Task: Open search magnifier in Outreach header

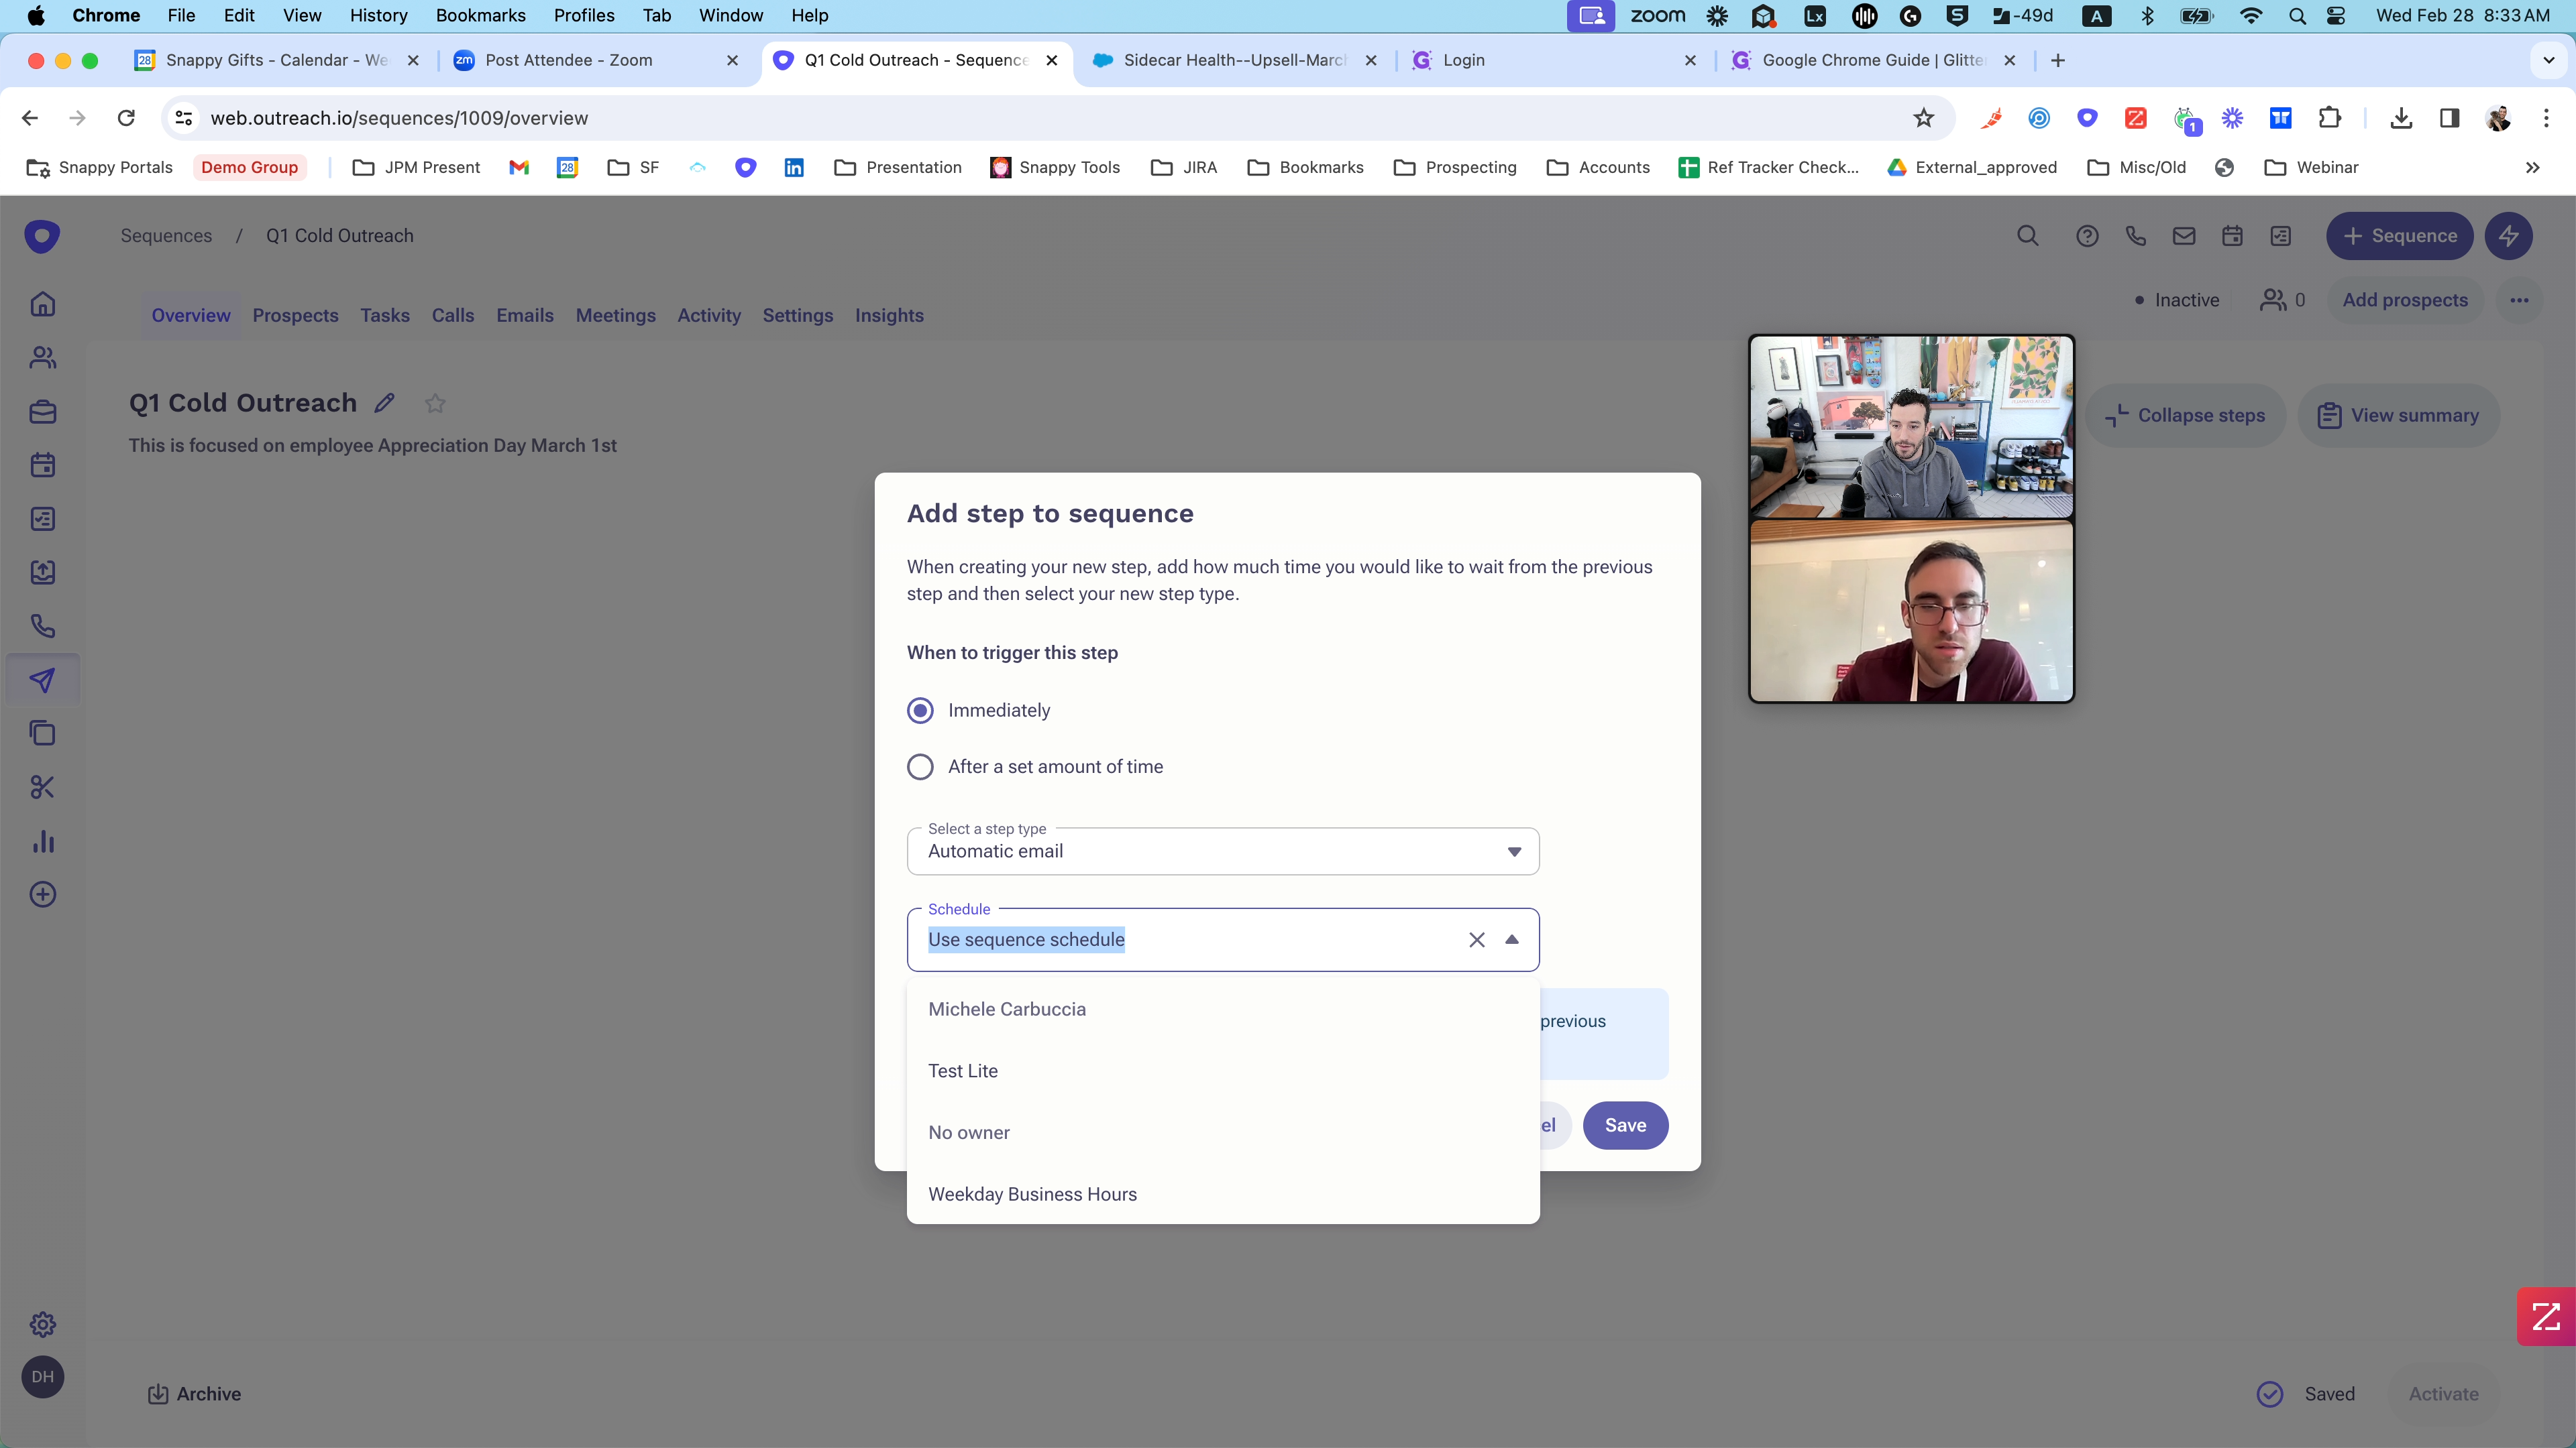Action: click(2027, 236)
